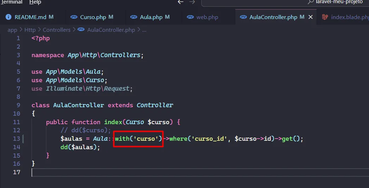Image resolution: width=369 pixels, height=188 pixels.
Task: Click the PHP icon on web.php tab
Action: coord(190,17)
